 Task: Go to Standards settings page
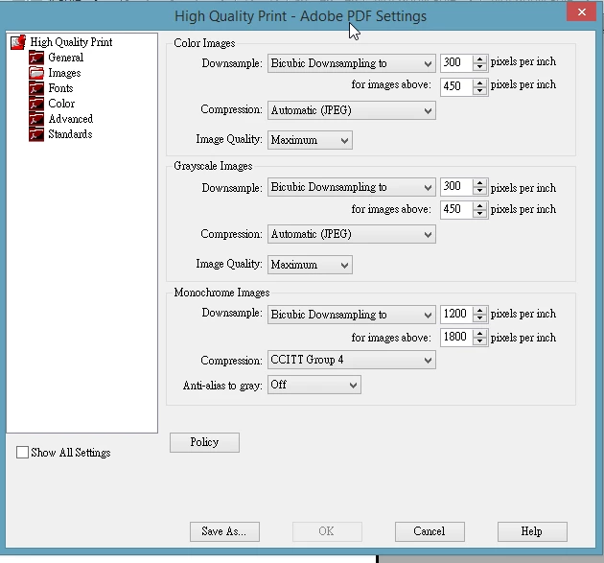71,134
